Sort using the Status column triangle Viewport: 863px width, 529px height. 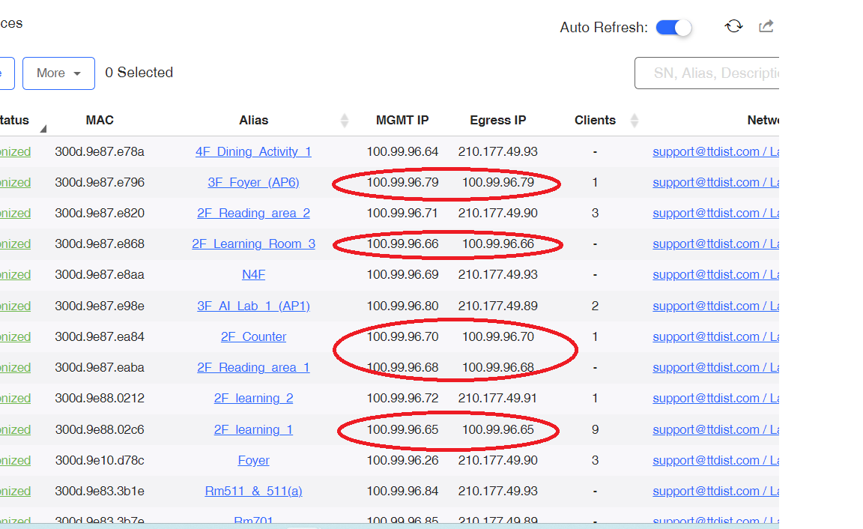(43, 129)
